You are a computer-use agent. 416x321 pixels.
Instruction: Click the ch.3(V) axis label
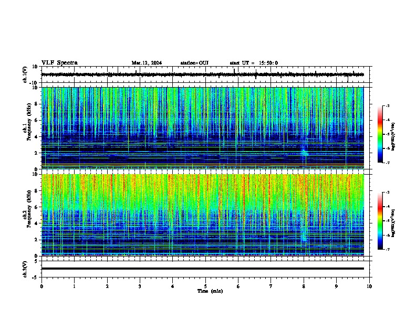pyautogui.click(x=25, y=269)
